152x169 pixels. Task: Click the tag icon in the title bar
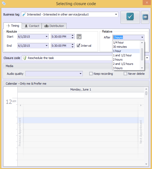[4, 3]
